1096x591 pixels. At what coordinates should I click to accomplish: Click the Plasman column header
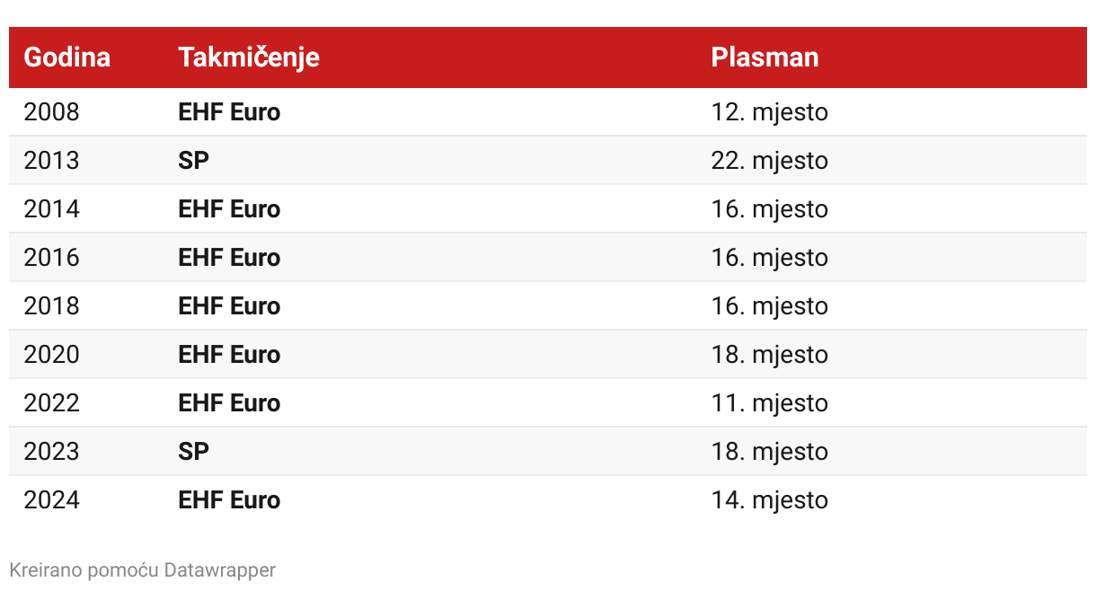coord(765,57)
